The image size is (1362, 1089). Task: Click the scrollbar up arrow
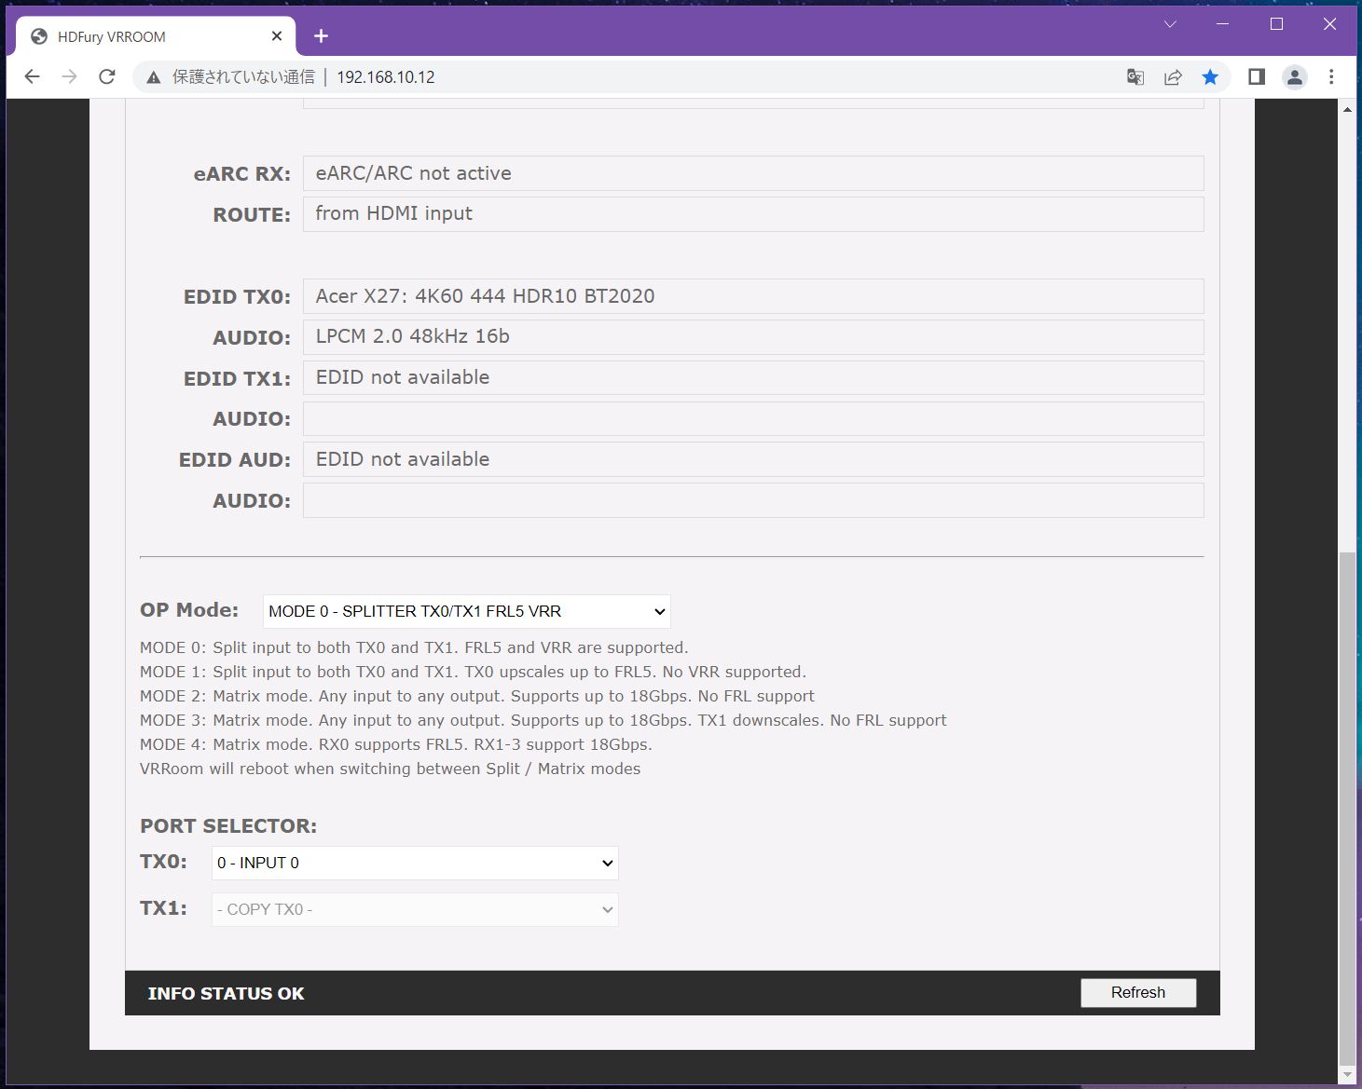point(1347,109)
